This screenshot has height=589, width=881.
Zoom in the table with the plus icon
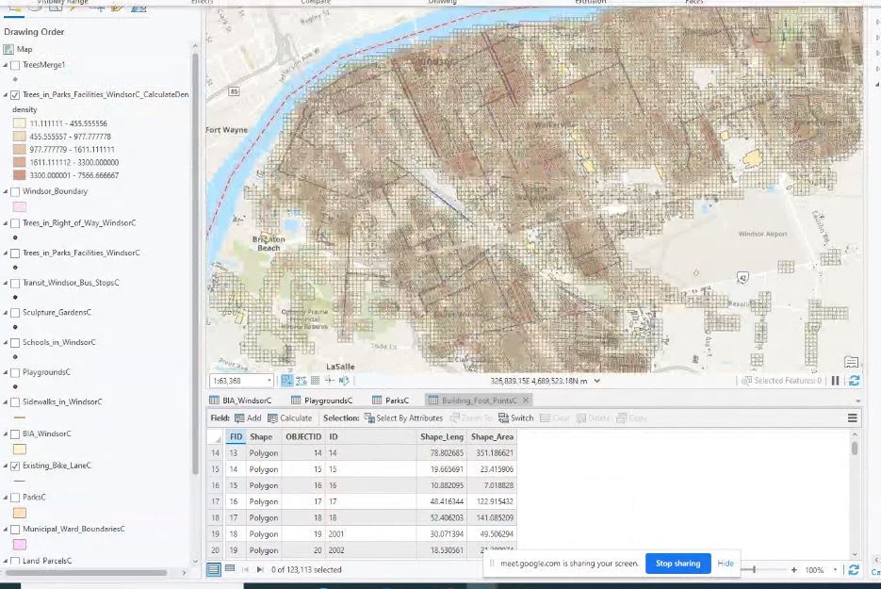pos(794,570)
